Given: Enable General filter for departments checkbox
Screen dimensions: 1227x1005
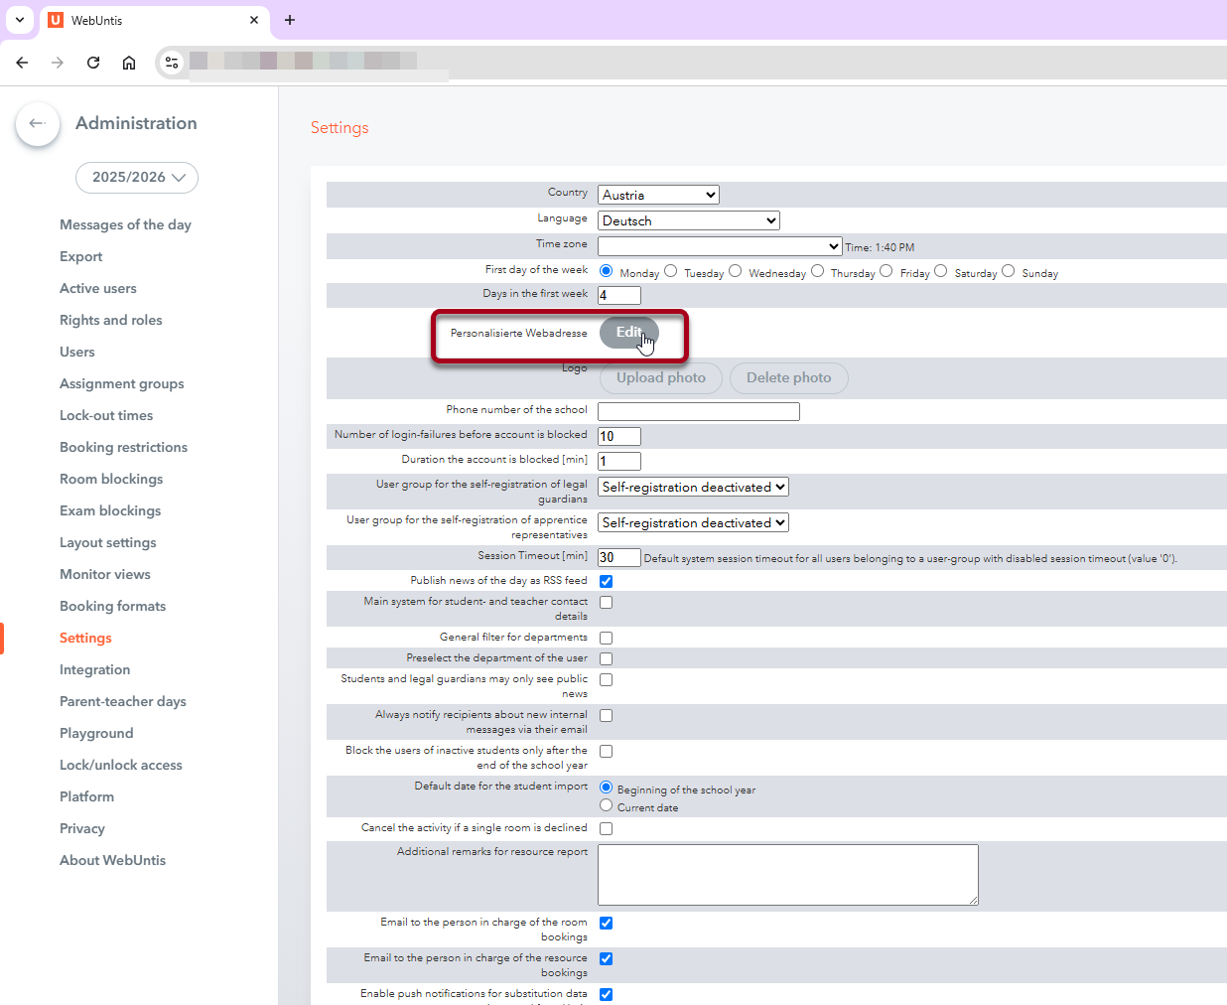Looking at the screenshot, I should [x=606, y=638].
